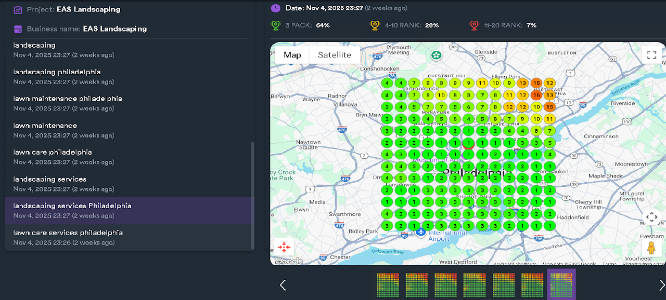Click the Business name store icon
The height and width of the screenshot is (300, 666).
(x=18, y=29)
